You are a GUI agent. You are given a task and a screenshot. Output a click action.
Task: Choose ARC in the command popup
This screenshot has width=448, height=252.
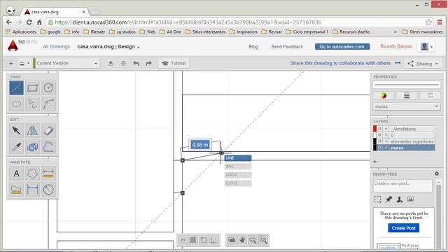[238, 167]
